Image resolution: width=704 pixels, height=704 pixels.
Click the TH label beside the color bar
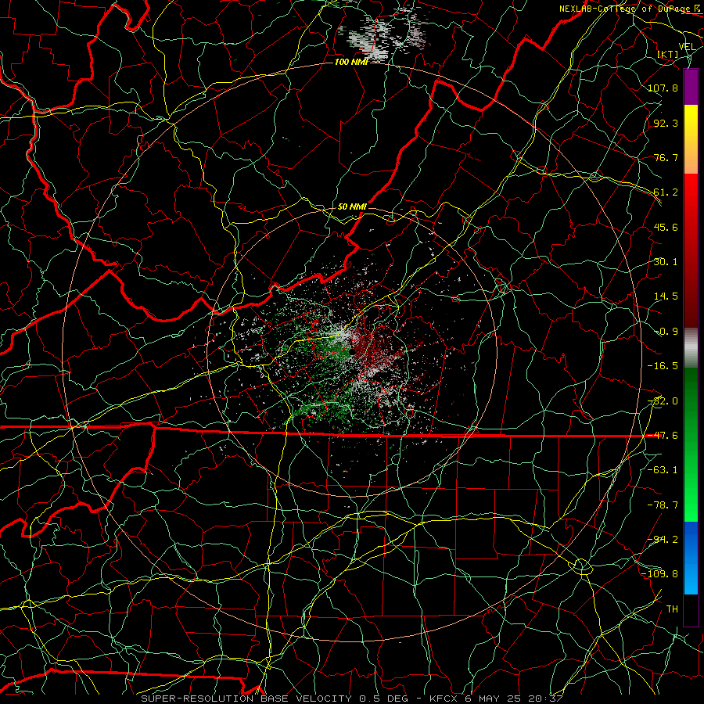pyautogui.click(x=672, y=609)
